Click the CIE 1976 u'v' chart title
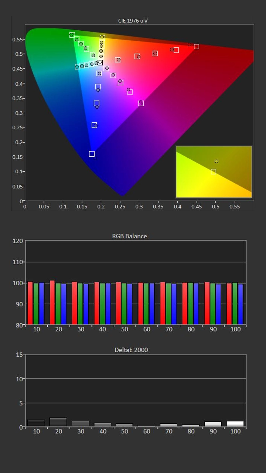Viewport: 266px width, 473px height. pos(133,21)
